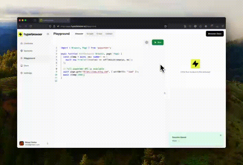This screenshot has width=243, height=165.
Task: Click the Playground play icon in sidebar
Action: [x=22, y=58]
